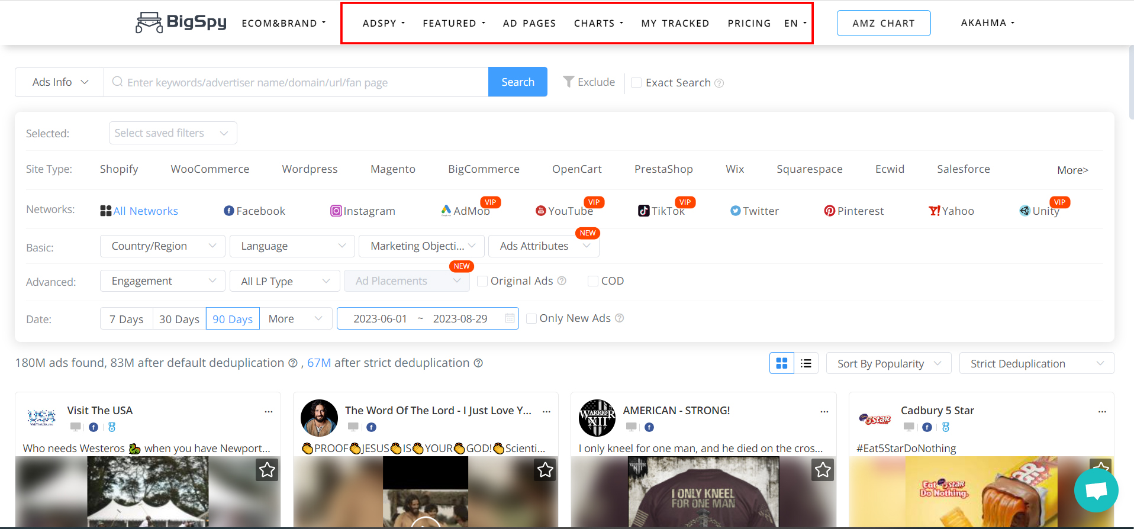Select Twitter network

(x=755, y=211)
